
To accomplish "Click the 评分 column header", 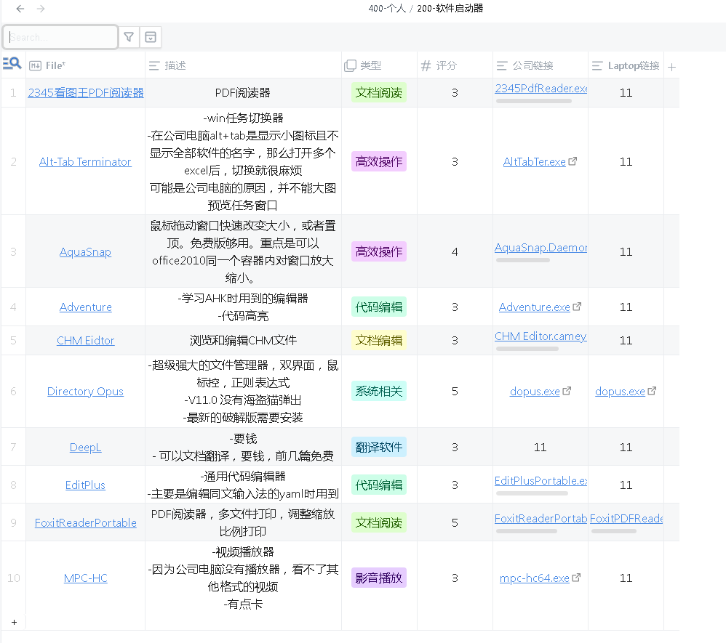I will tap(446, 65).
